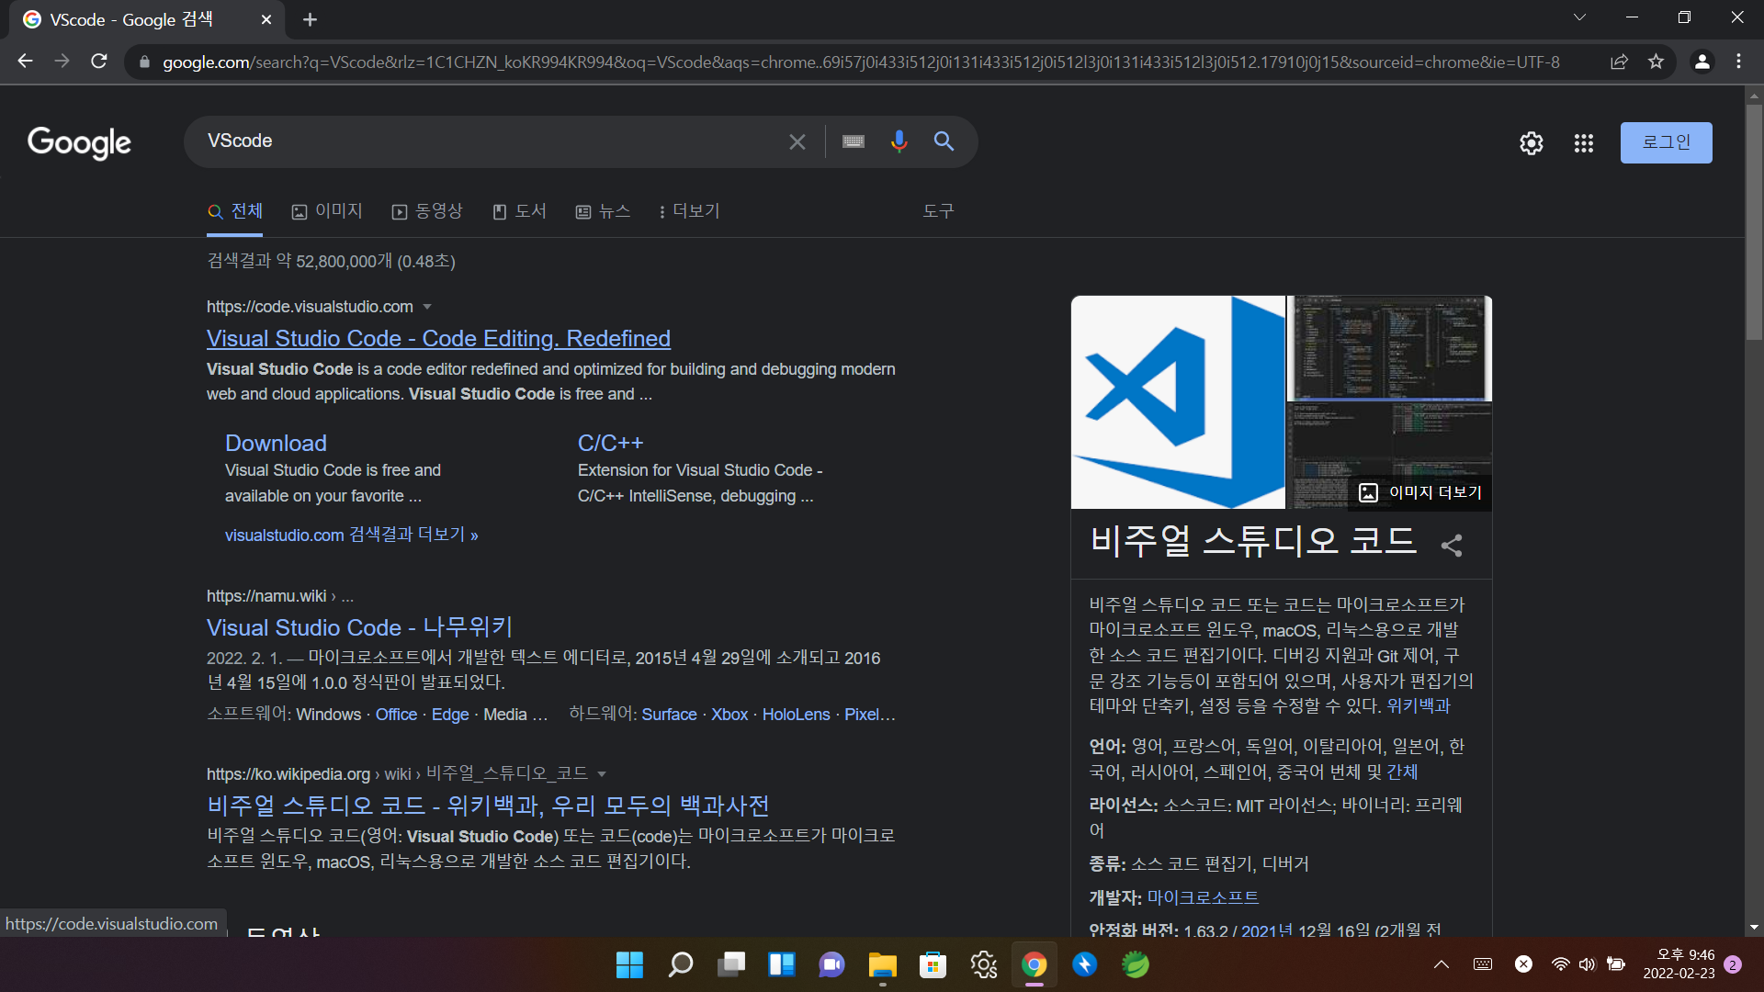The image size is (1764, 992).
Task: Open File Explorer from the taskbar
Action: [x=882, y=964]
